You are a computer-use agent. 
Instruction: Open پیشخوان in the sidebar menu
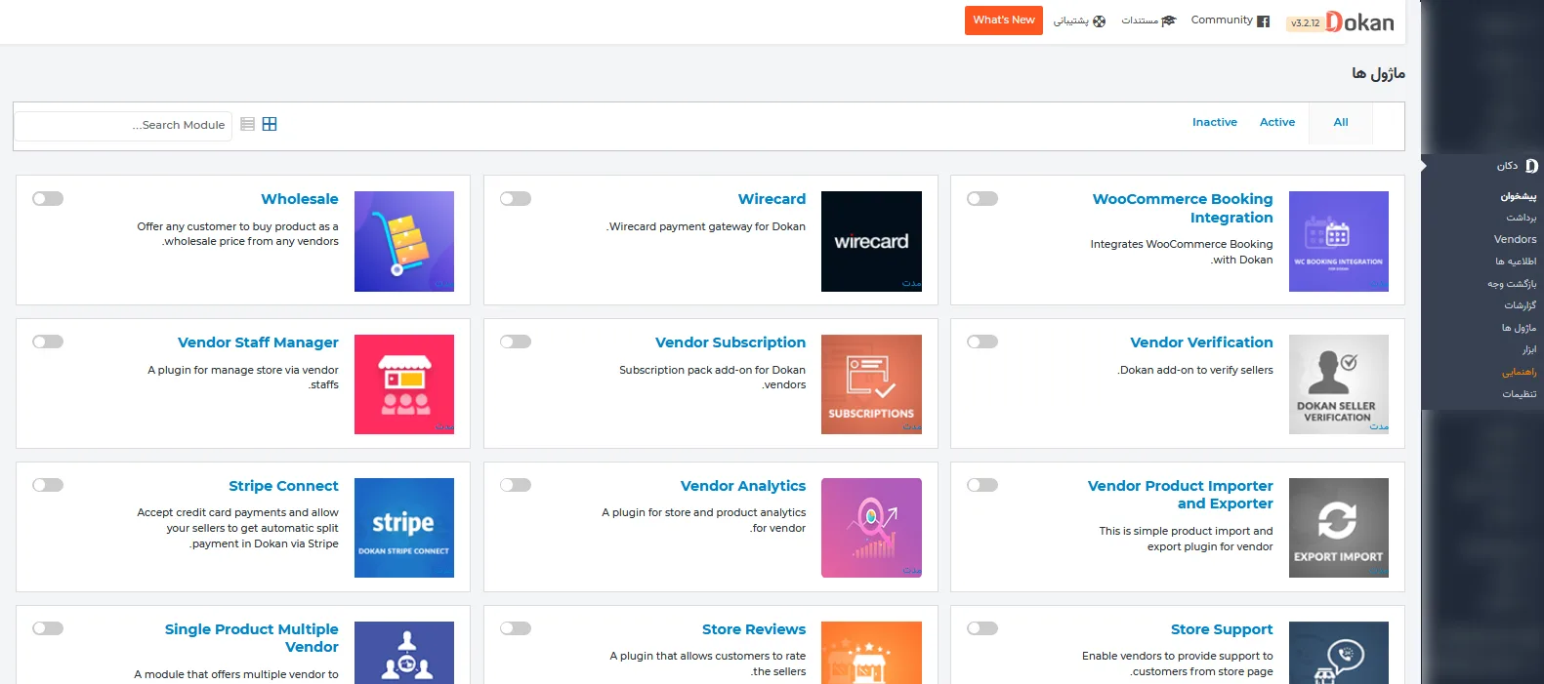pyautogui.click(x=1519, y=196)
